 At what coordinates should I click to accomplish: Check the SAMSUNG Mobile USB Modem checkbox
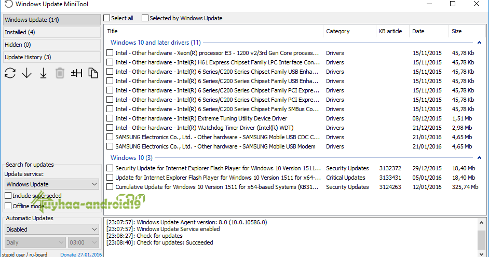click(110, 146)
